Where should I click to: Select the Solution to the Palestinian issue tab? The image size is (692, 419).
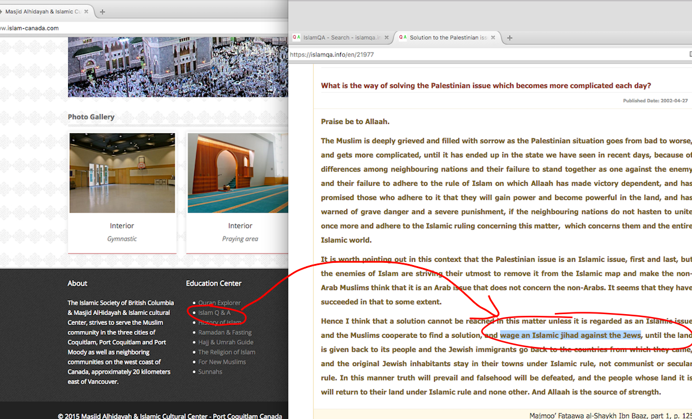tap(447, 37)
